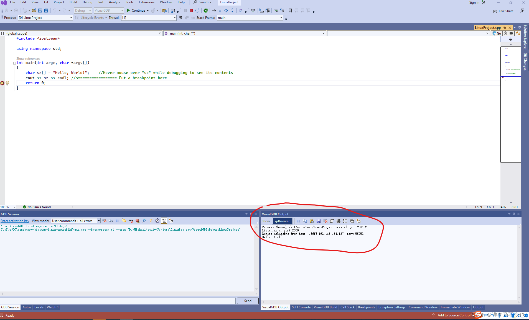
Task: Click the stopwatch timing icon in GDB Session
Action: (x=157, y=221)
